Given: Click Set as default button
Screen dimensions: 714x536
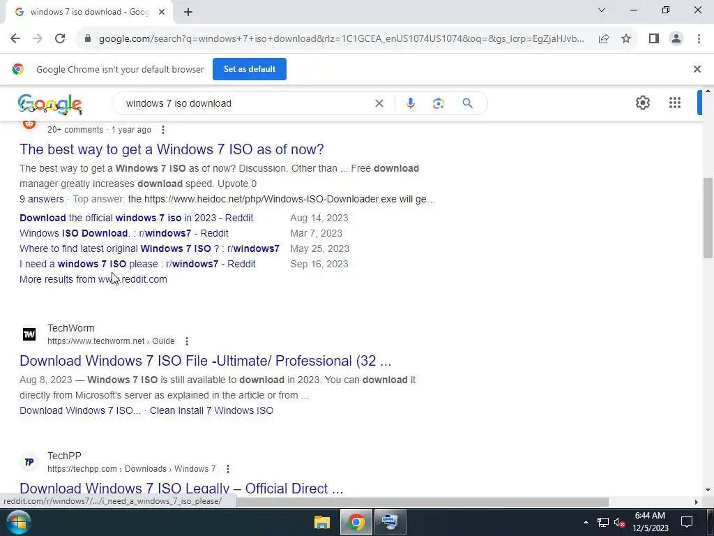Looking at the screenshot, I should click(250, 69).
